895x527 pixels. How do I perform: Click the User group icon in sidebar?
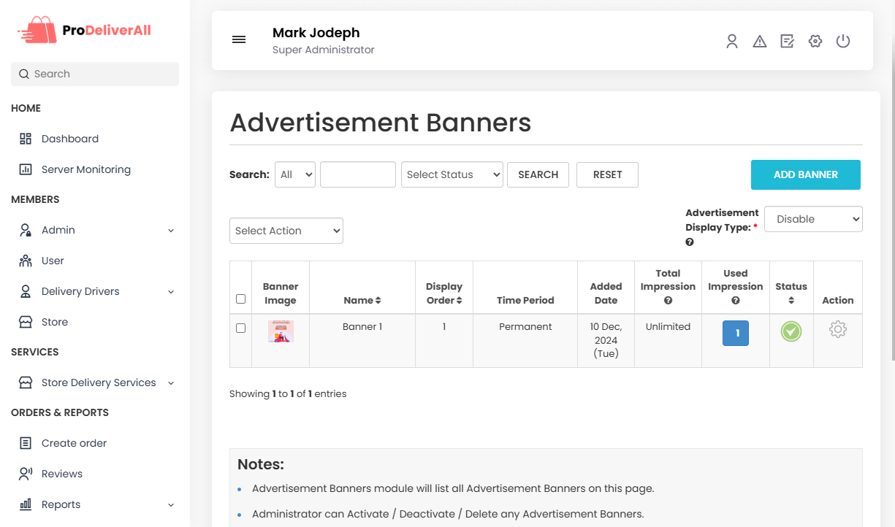(x=26, y=261)
